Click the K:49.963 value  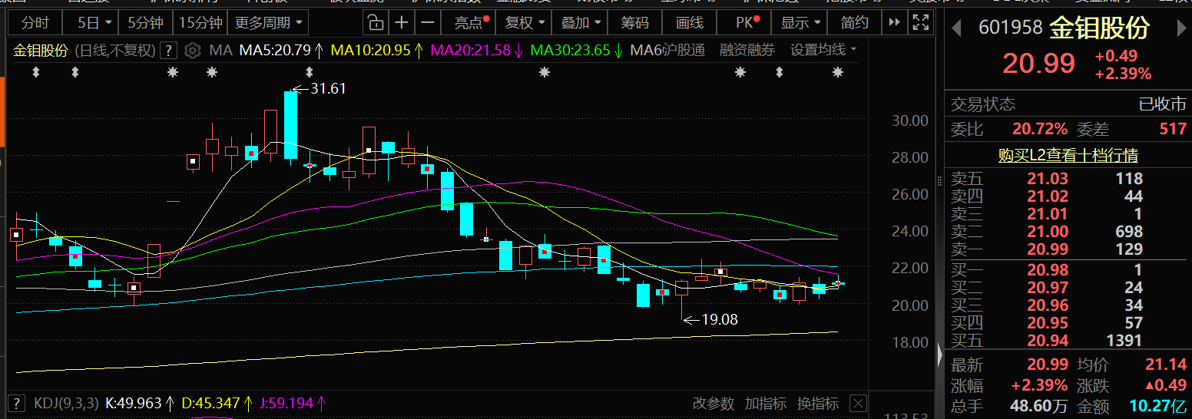134,403
